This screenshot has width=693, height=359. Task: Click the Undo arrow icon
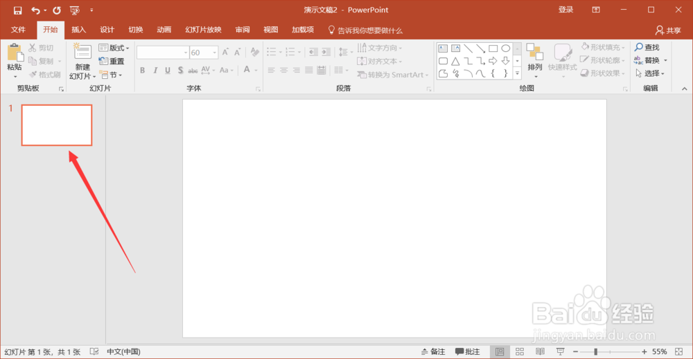[x=36, y=10]
